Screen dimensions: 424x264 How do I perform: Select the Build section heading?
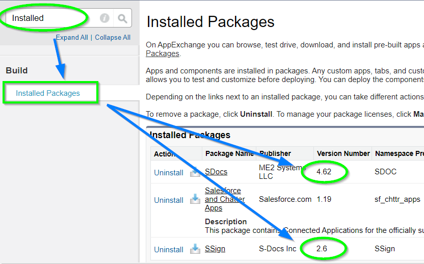pyautogui.click(x=17, y=70)
